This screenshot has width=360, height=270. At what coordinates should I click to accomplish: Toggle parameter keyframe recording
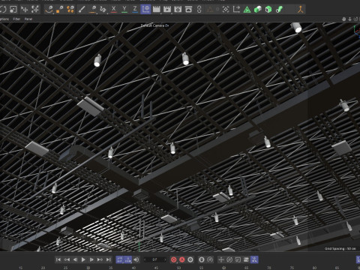[246, 259]
